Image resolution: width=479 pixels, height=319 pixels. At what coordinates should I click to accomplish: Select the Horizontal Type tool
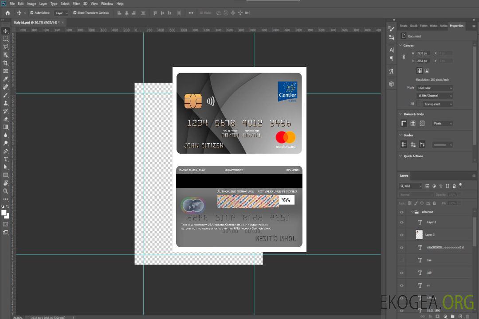tap(5, 159)
